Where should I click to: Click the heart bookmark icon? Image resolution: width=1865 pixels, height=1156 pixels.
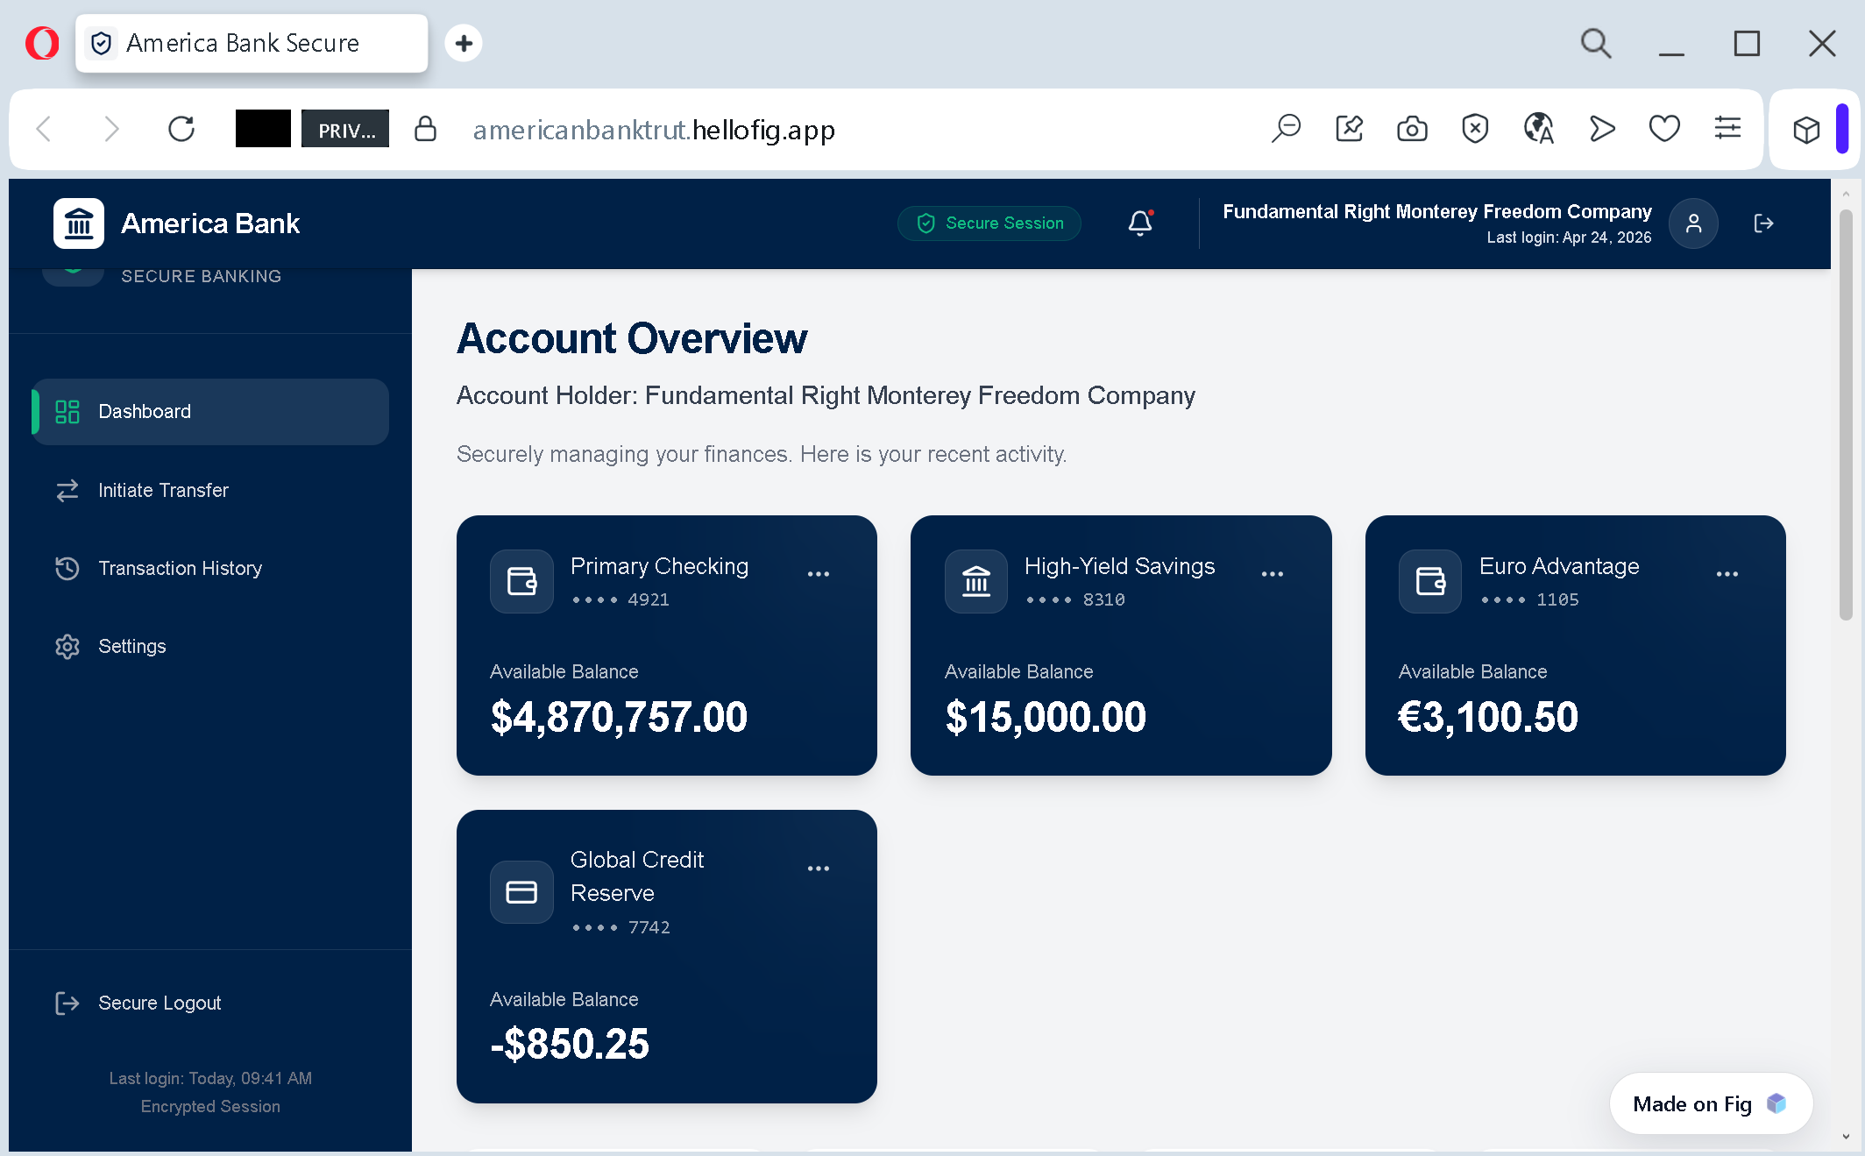point(1663,130)
